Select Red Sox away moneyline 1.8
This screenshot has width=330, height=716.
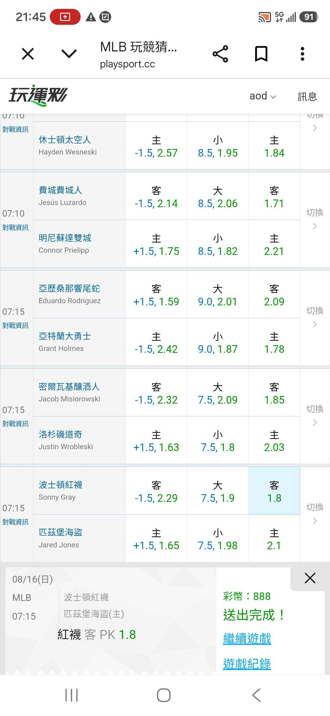coord(274,491)
